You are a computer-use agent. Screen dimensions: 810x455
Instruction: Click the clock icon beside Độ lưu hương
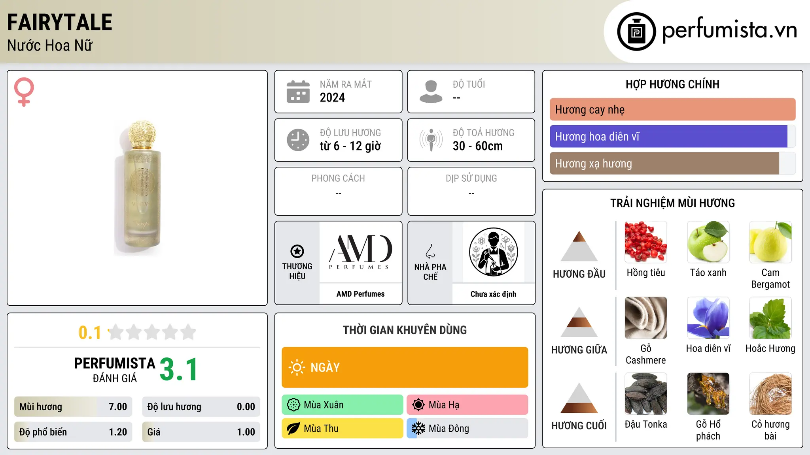coord(298,140)
